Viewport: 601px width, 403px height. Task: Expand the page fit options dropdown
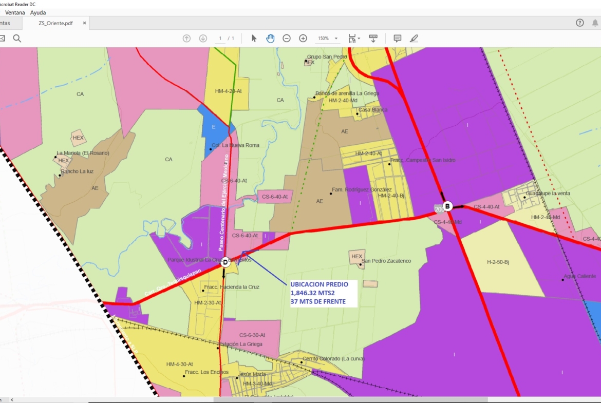(x=354, y=39)
